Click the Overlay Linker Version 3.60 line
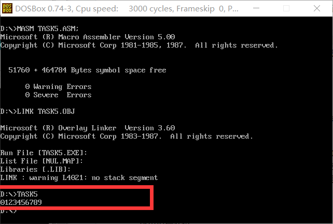 [x=88, y=128]
